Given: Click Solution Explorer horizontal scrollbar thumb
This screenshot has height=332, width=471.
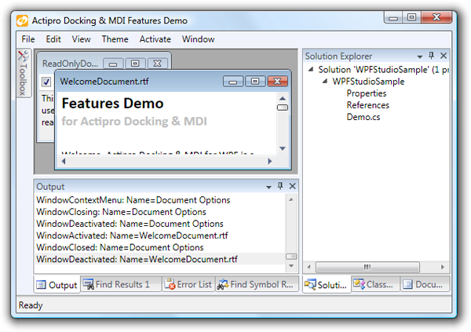Looking at the screenshot, I should click(x=367, y=267).
